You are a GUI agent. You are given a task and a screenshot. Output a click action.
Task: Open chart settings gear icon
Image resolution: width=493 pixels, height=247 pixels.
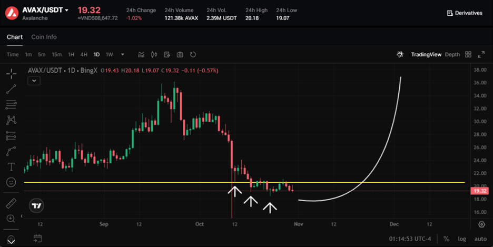point(481,224)
